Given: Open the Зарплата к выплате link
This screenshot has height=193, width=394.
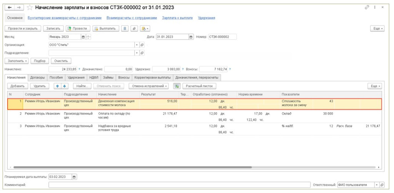Looking at the screenshot, I should [x=177, y=18].
